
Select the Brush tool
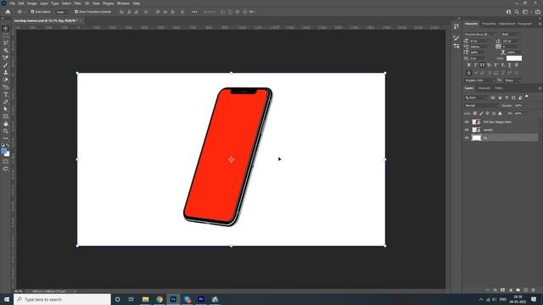point(6,65)
